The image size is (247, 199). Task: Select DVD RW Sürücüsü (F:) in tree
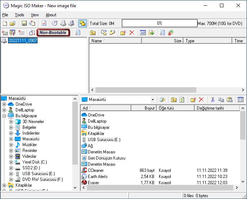[43, 179]
